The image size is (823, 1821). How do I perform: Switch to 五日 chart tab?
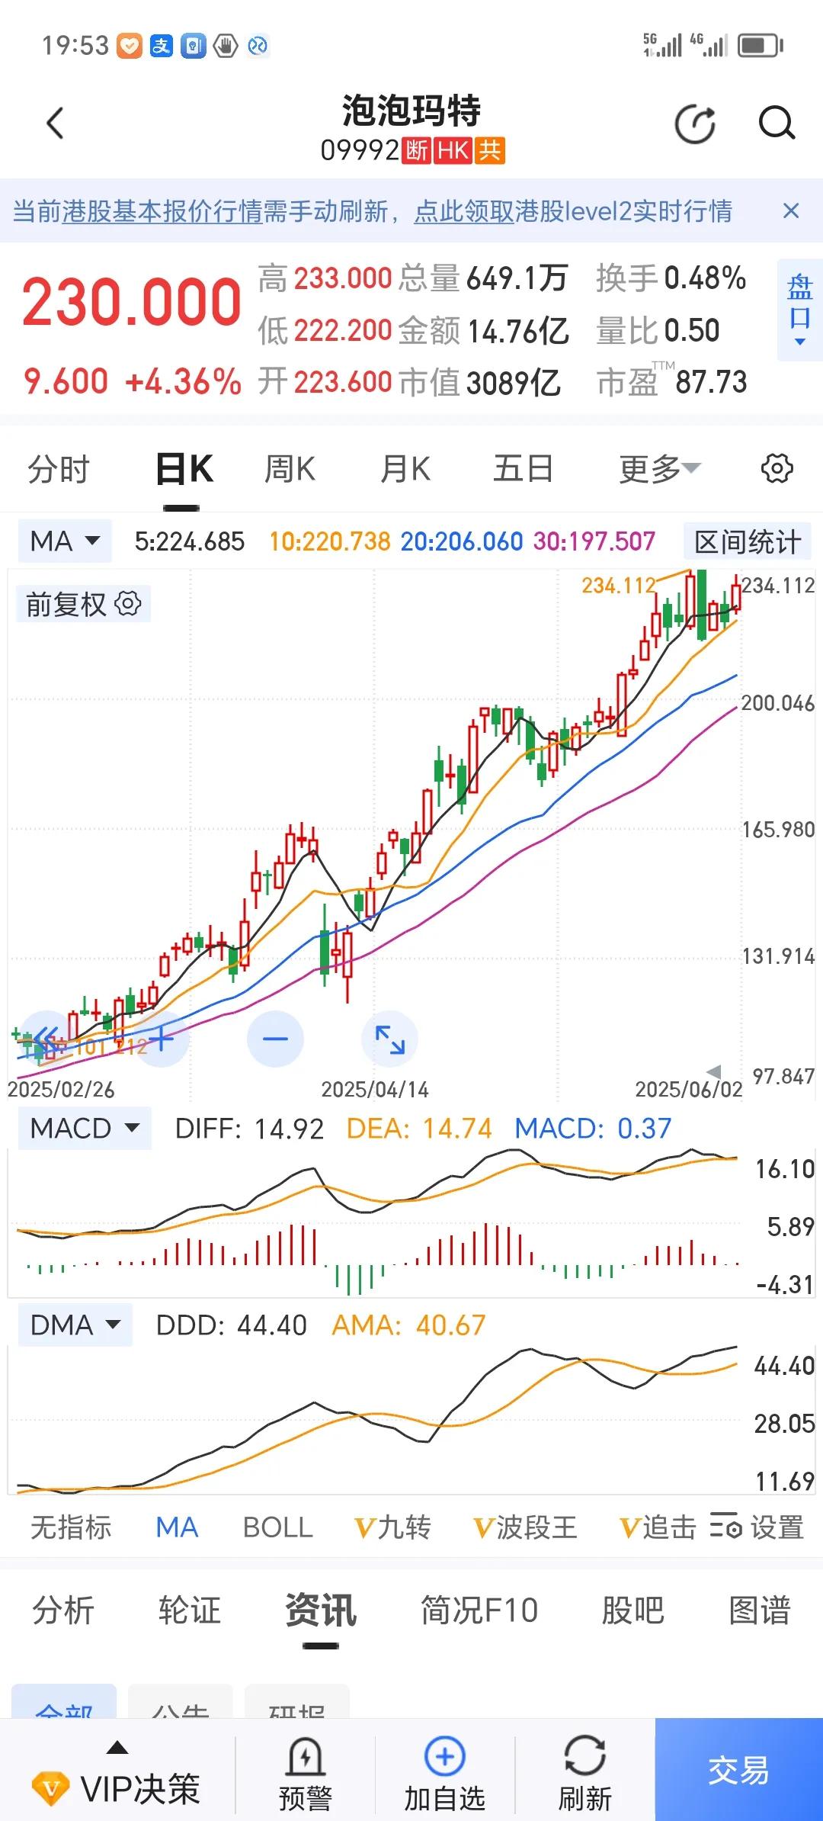coord(523,468)
